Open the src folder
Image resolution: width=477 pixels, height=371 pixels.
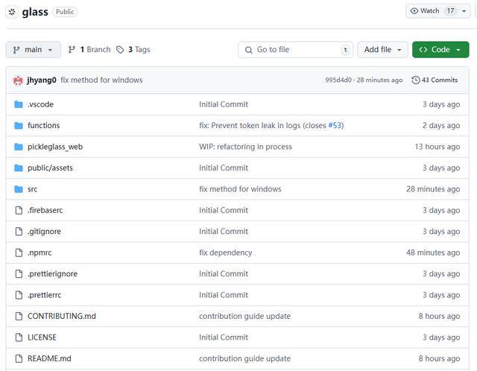point(32,189)
